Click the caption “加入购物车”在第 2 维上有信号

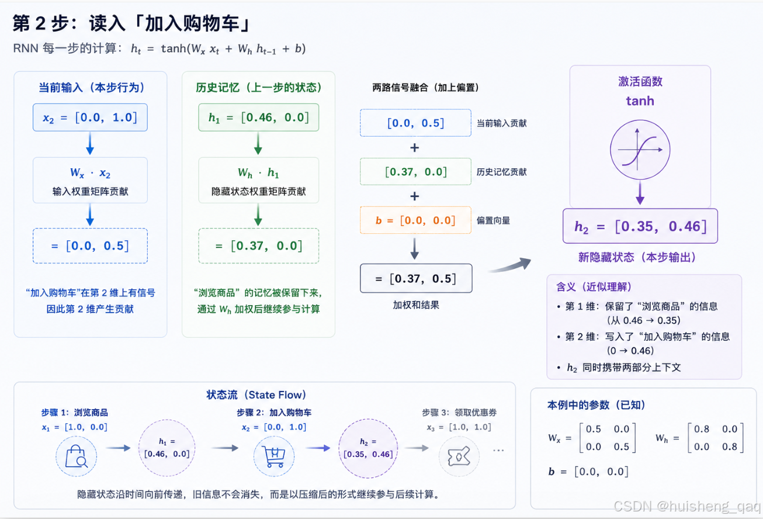[90, 293]
